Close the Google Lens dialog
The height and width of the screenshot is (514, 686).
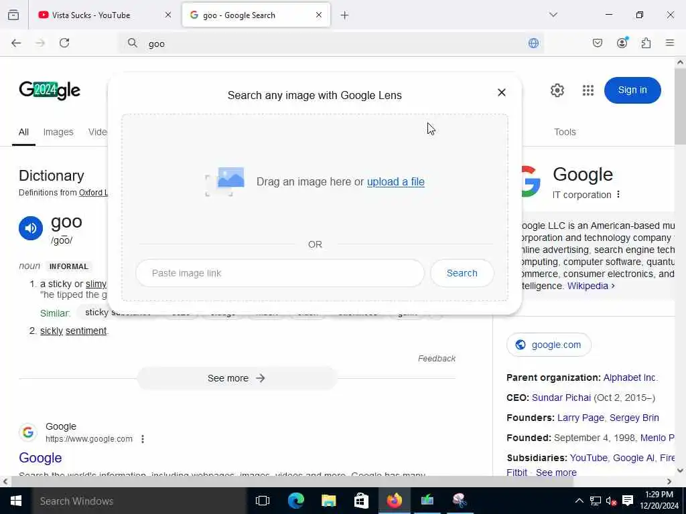(501, 92)
